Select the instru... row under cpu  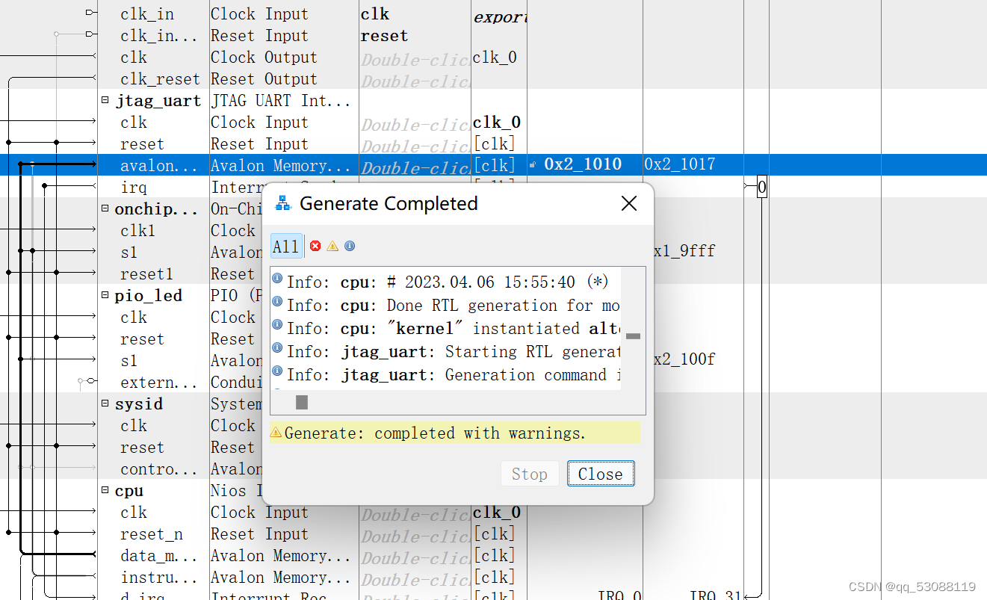coord(158,578)
